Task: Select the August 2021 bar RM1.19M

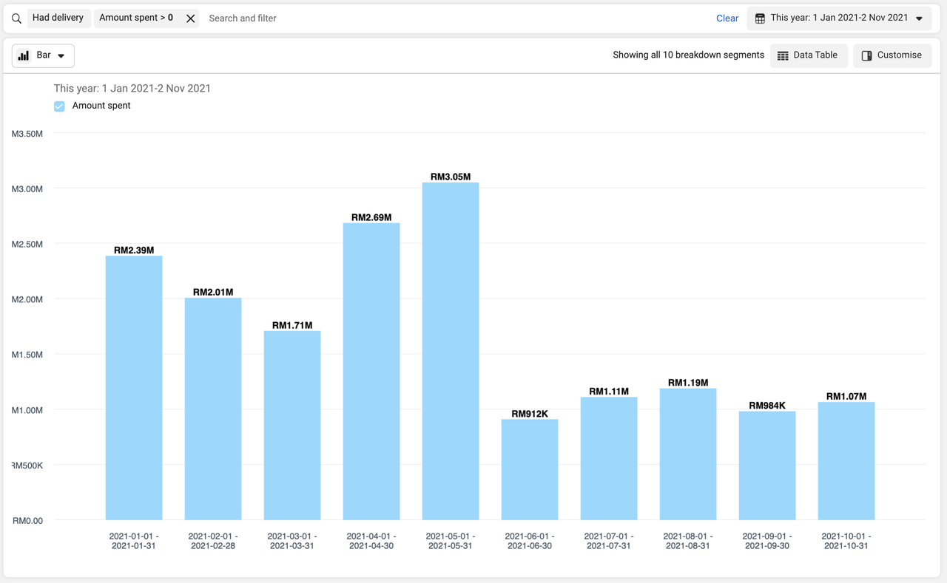Action: pos(688,454)
